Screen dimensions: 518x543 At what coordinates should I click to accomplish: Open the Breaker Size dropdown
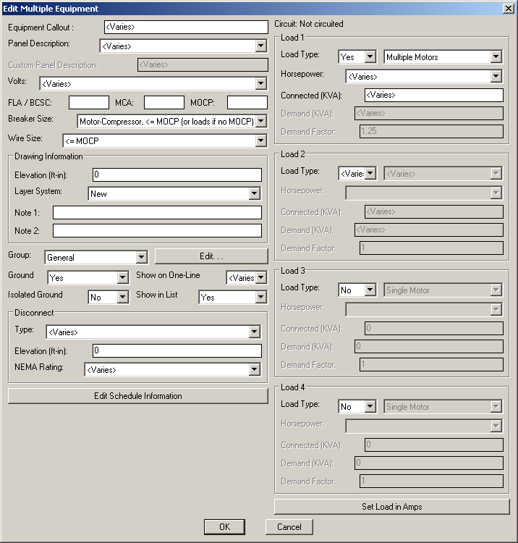[x=171, y=121]
